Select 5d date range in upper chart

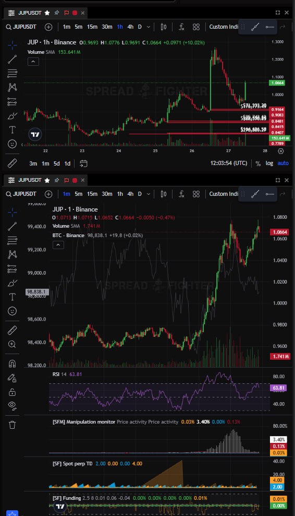56,163
